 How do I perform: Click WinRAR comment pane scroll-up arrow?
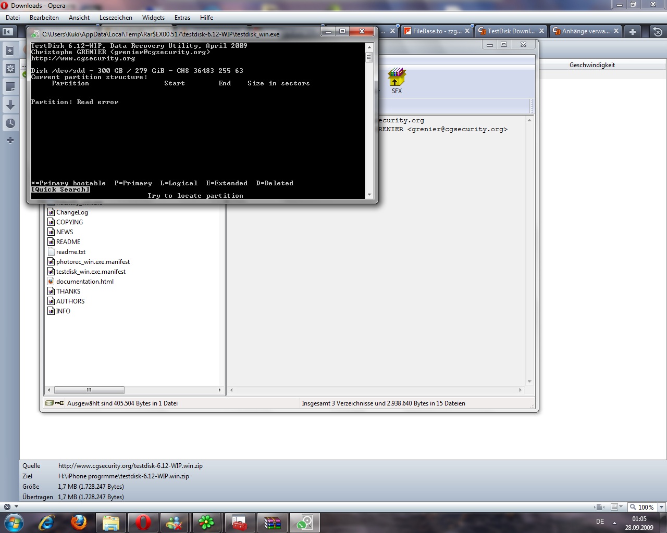point(529,120)
